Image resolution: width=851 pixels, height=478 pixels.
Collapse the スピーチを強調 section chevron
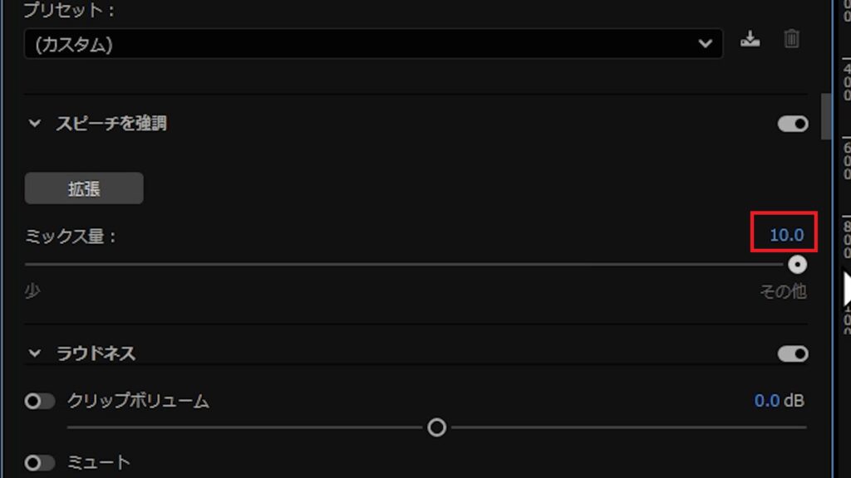pyautogui.click(x=35, y=124)
